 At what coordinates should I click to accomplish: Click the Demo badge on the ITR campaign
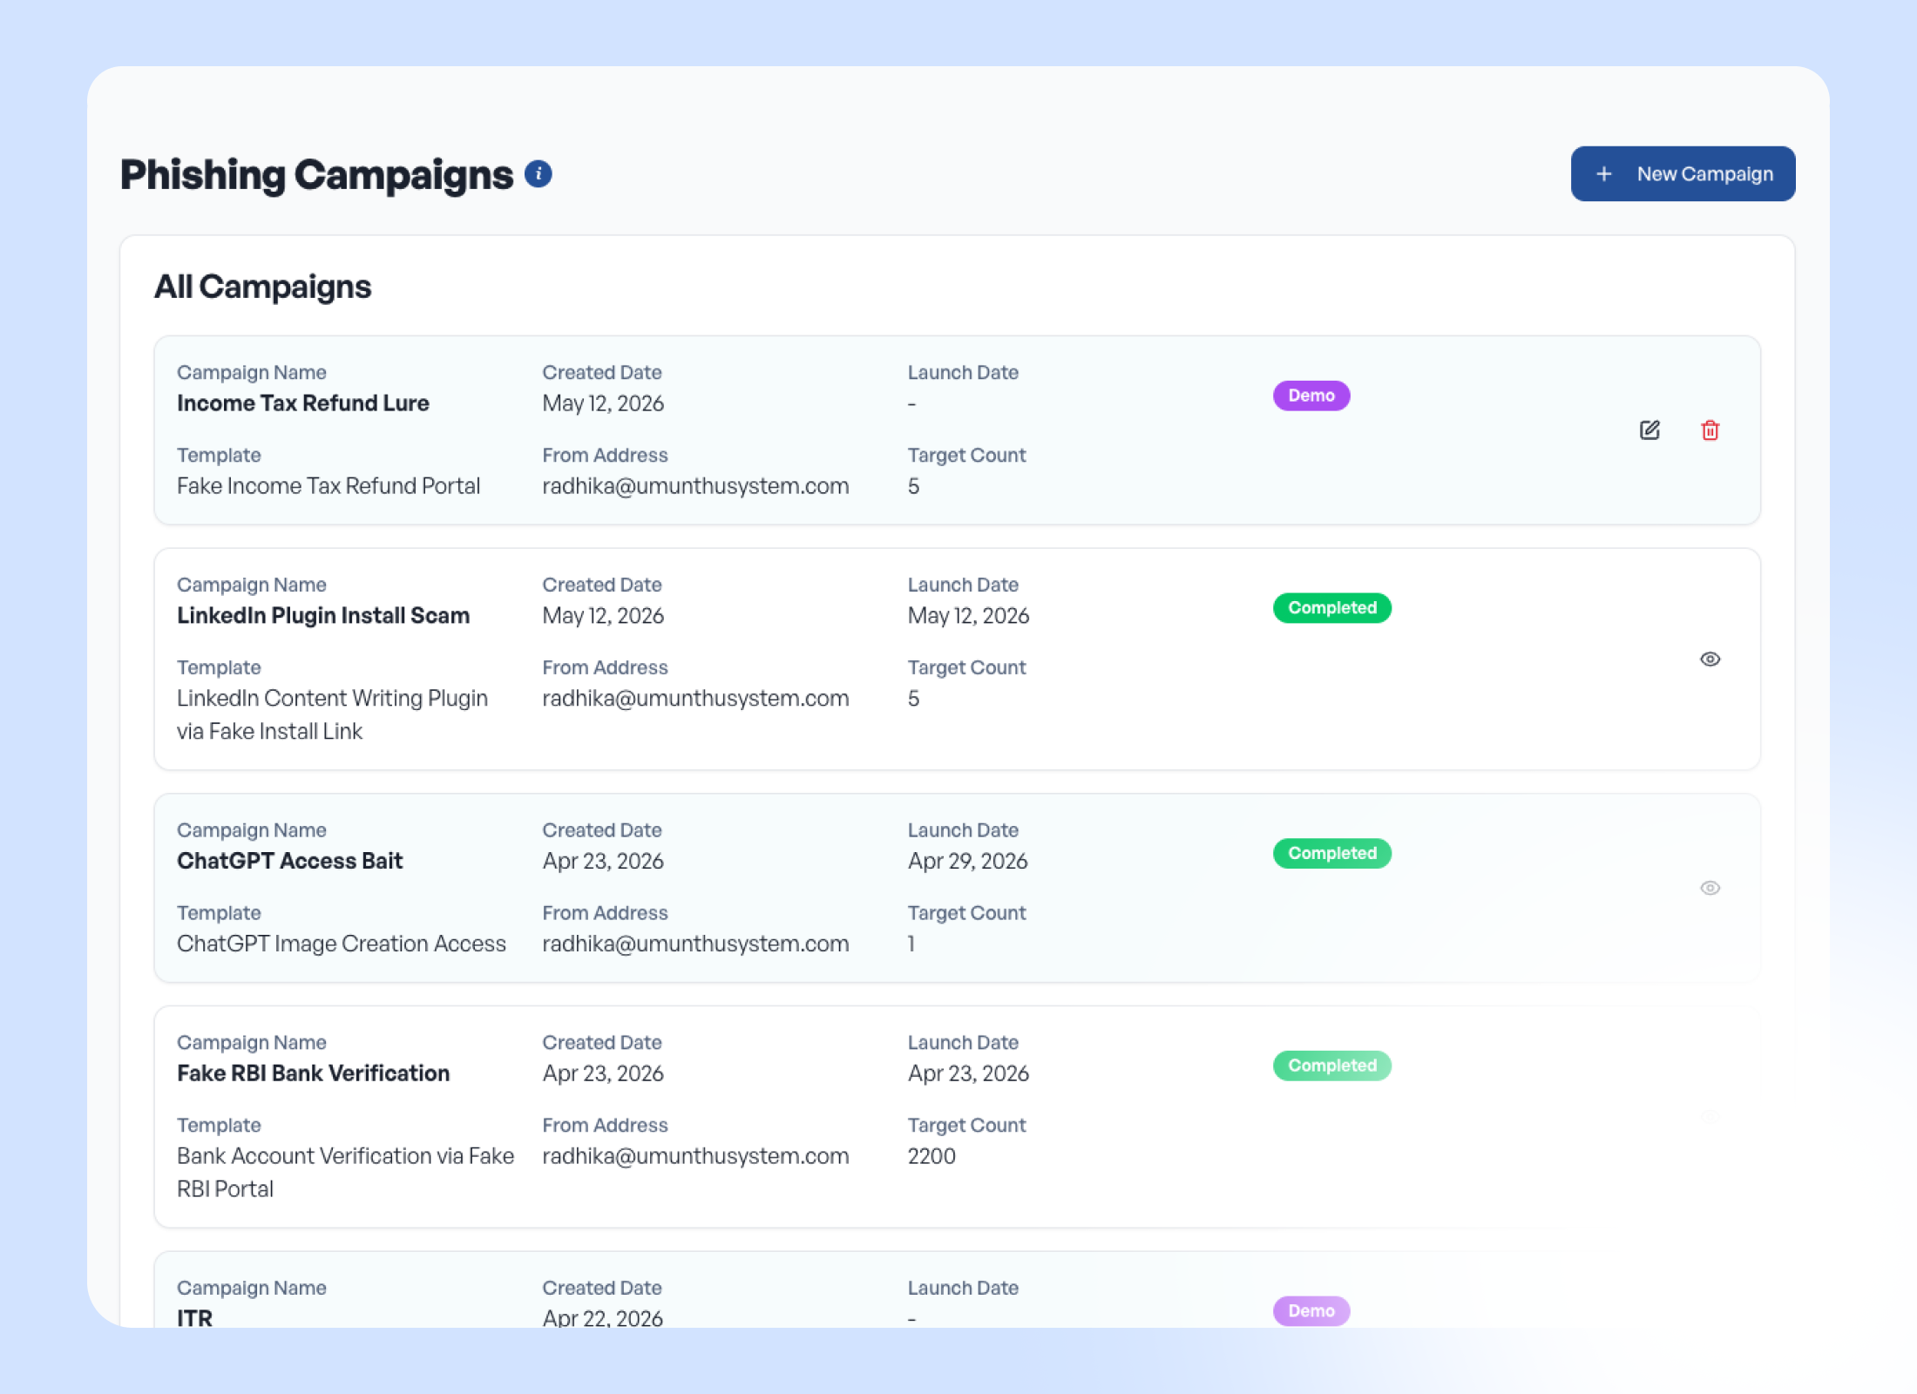coord(1311,1310)
